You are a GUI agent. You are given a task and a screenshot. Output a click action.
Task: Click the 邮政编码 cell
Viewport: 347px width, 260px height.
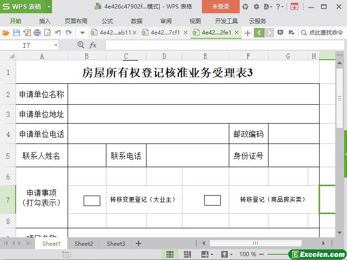point(249,134)
